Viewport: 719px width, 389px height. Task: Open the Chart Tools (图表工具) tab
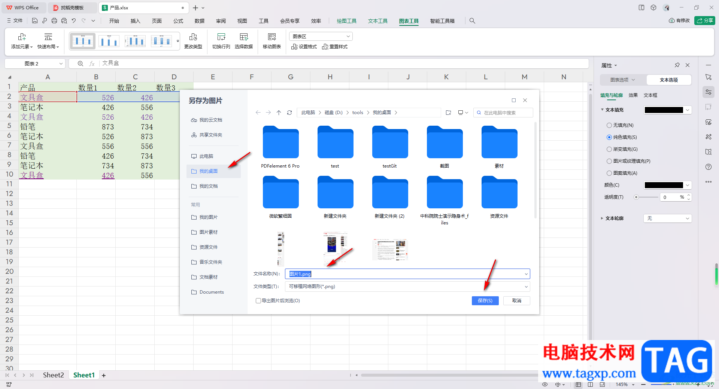[x=409, y=21]
